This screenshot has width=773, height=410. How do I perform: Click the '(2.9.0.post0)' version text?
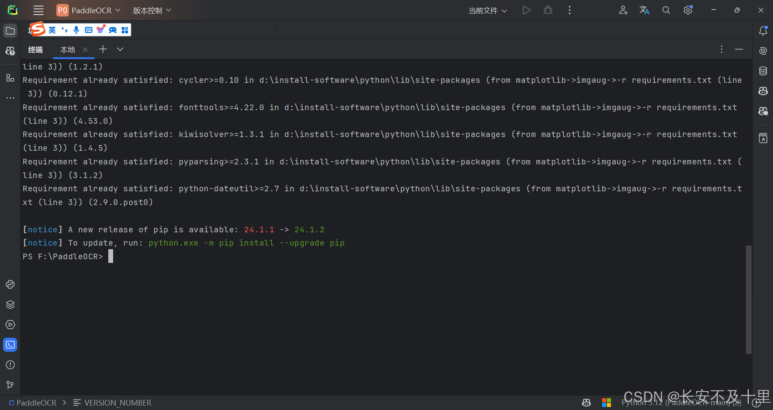click(121, 202)
